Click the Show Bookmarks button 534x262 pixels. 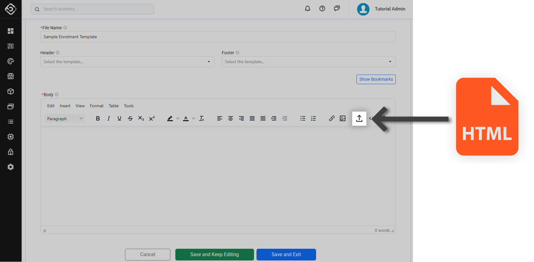click(376, 79)
